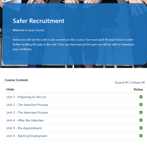The image size is (147, 147).
Task: Click the Status column header
Action: coord(138,89)
